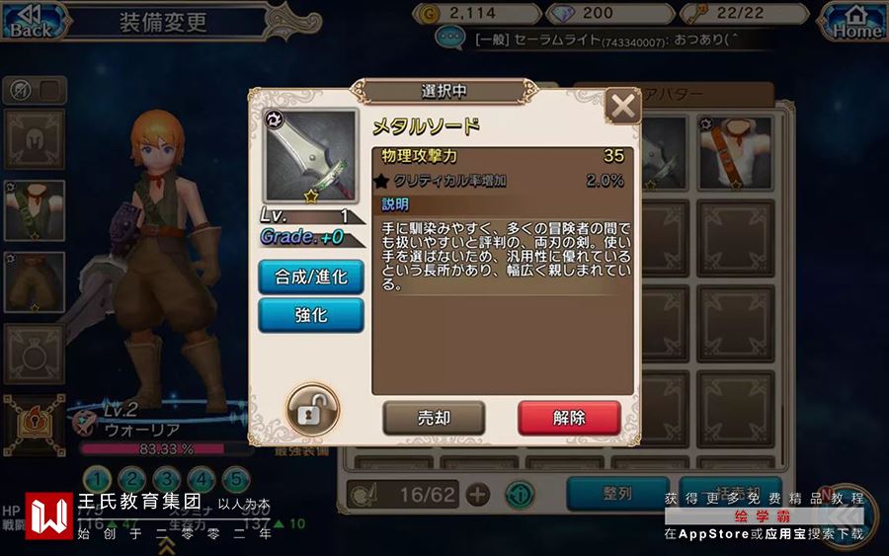The height and width of the screenshot is (556, 889).
Task: Open the chat speech bubble icon
Action: point(450,39)
